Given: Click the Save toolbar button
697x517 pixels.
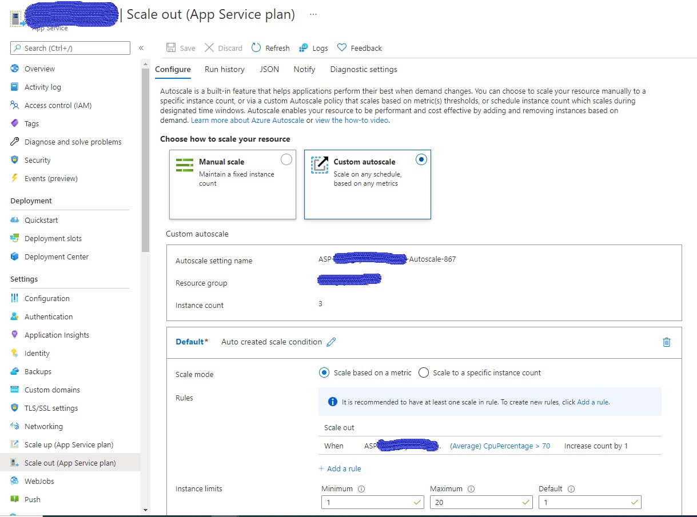Looking at the screenshot, I should 181,48.
